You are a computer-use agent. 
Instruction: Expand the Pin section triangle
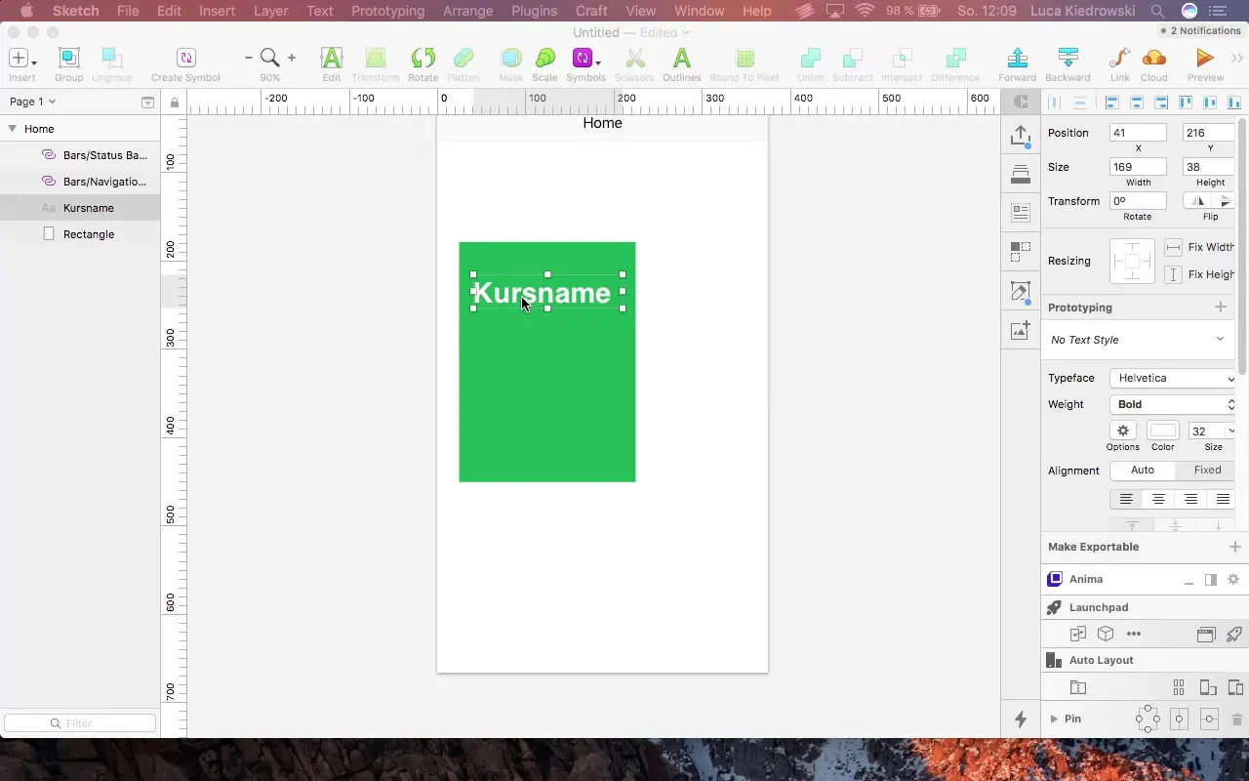(1054, 719)
